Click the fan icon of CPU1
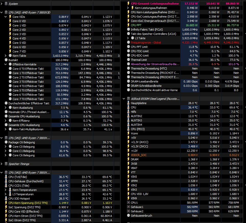This screenshot has width=246, height=223. (128, 203)
